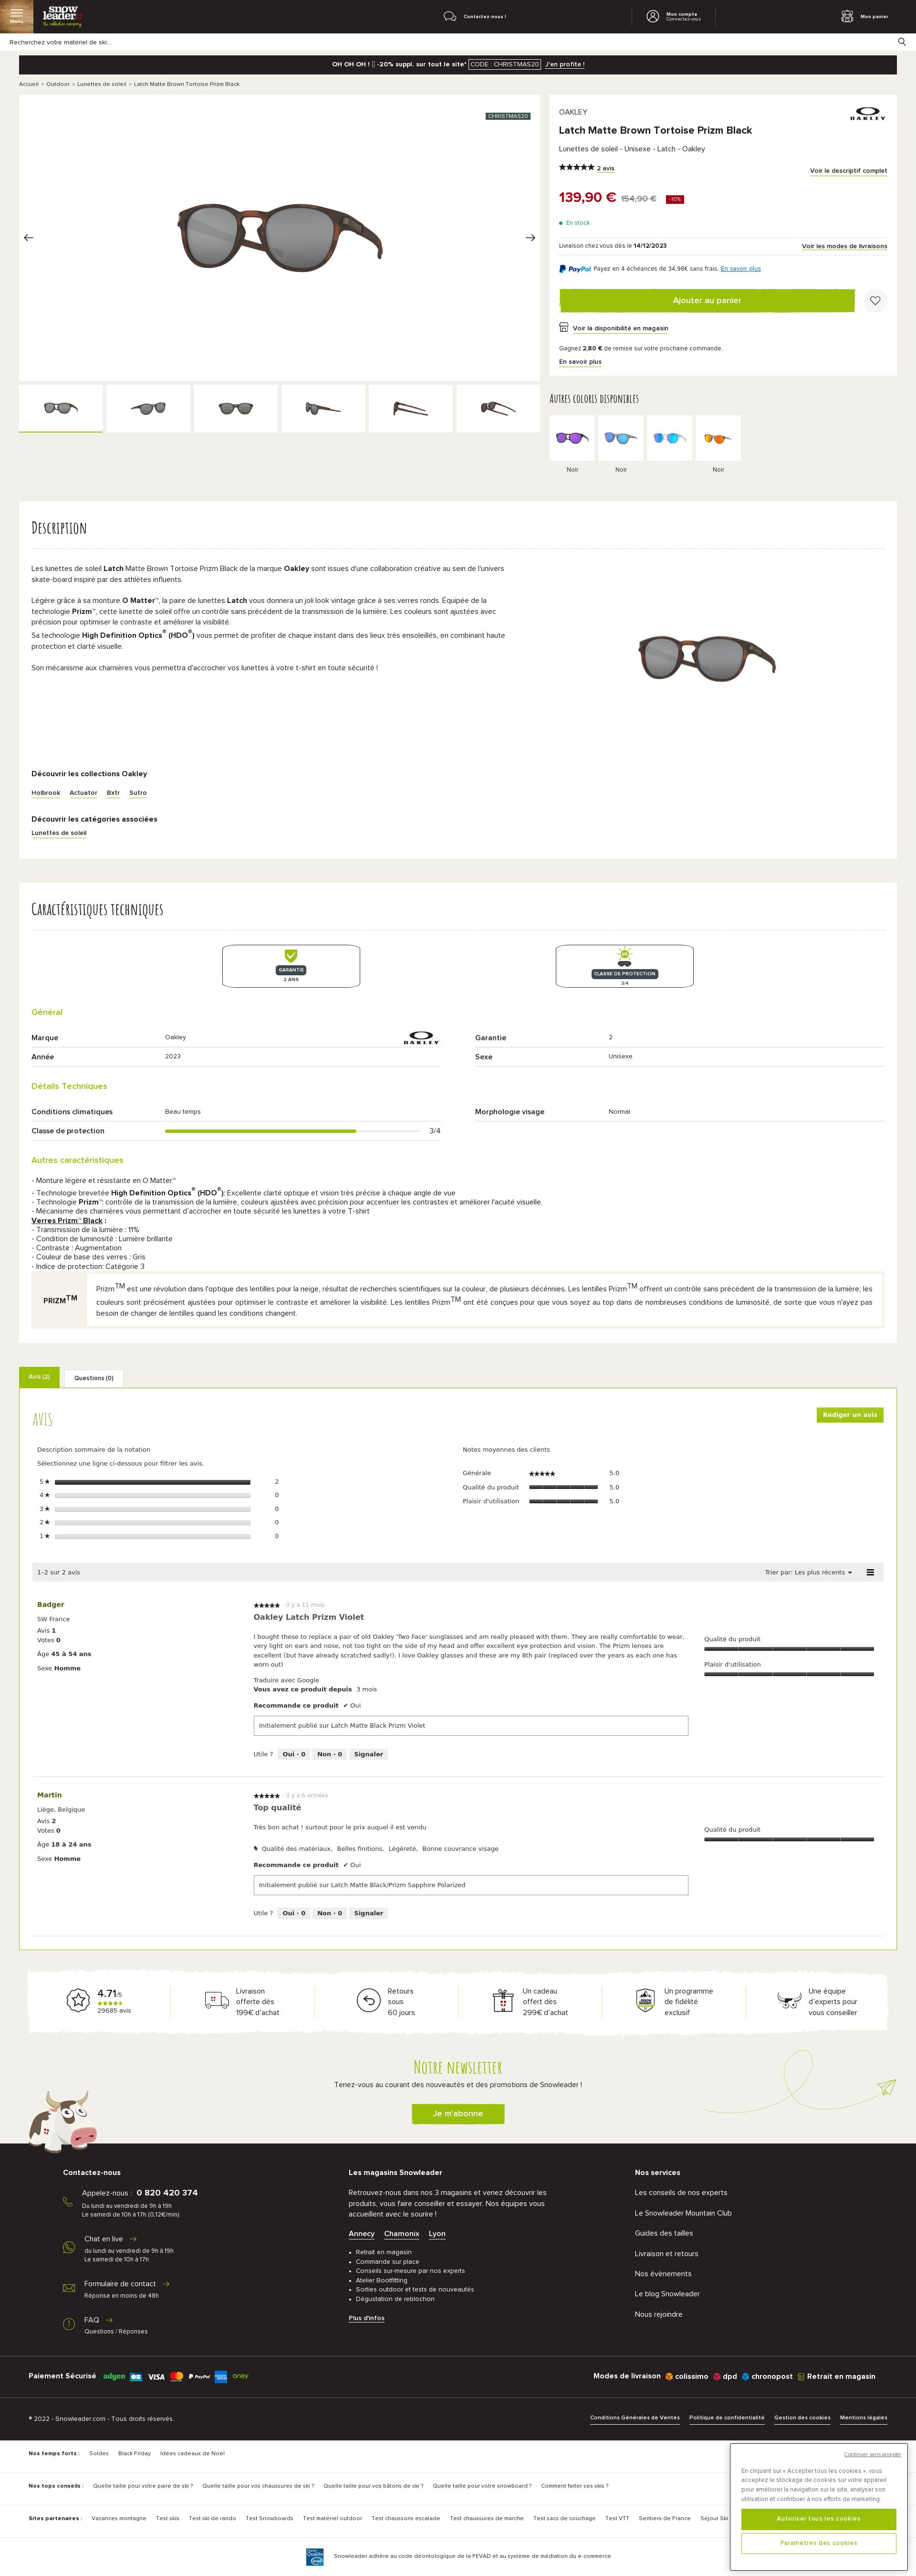The image size is (916, 2576).
Task: Click Signaler on Martin's review
Action: pyautogui.click(x=369, y=1913)
